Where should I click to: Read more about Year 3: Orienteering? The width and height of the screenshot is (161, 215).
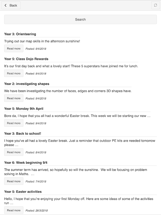click(14, 48)
